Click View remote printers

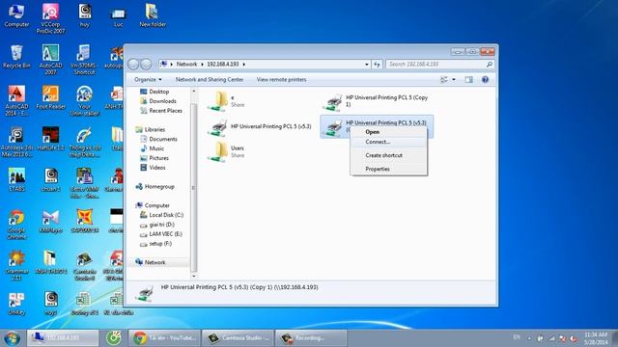[281, 79]
